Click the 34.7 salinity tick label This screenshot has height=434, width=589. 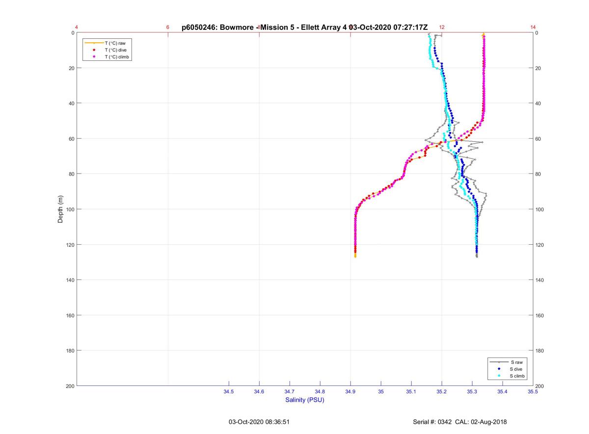[290, 392]
